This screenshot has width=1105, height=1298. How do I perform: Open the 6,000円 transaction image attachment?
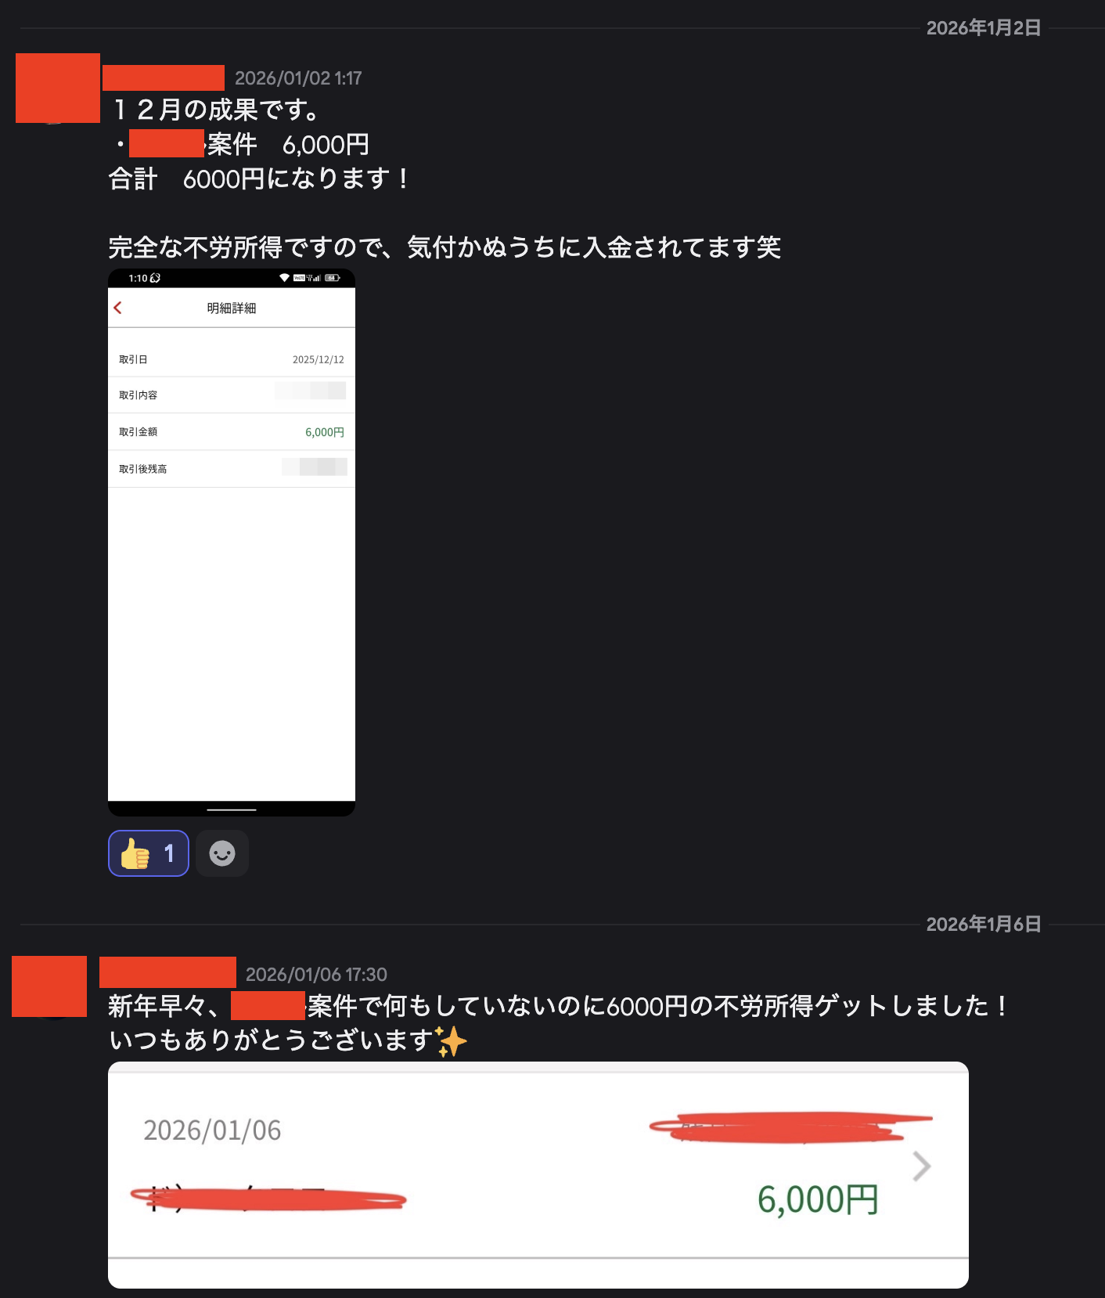point(538,1174)
